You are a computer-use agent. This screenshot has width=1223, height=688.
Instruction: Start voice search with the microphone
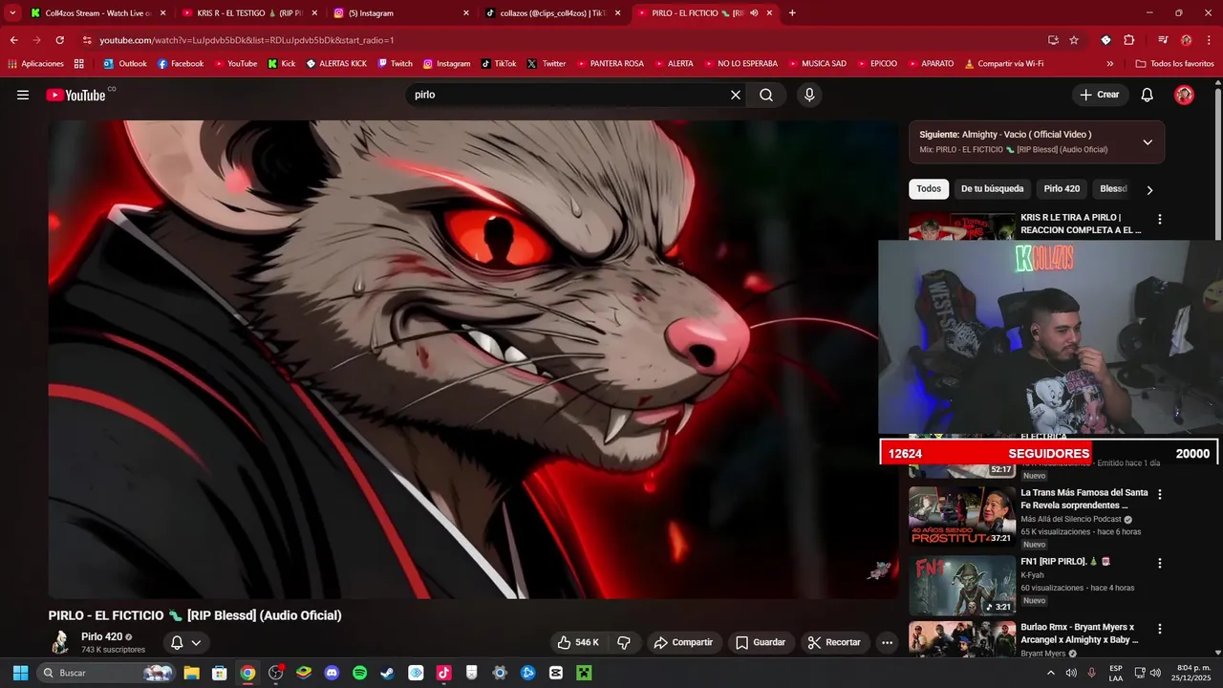[809, 95]
